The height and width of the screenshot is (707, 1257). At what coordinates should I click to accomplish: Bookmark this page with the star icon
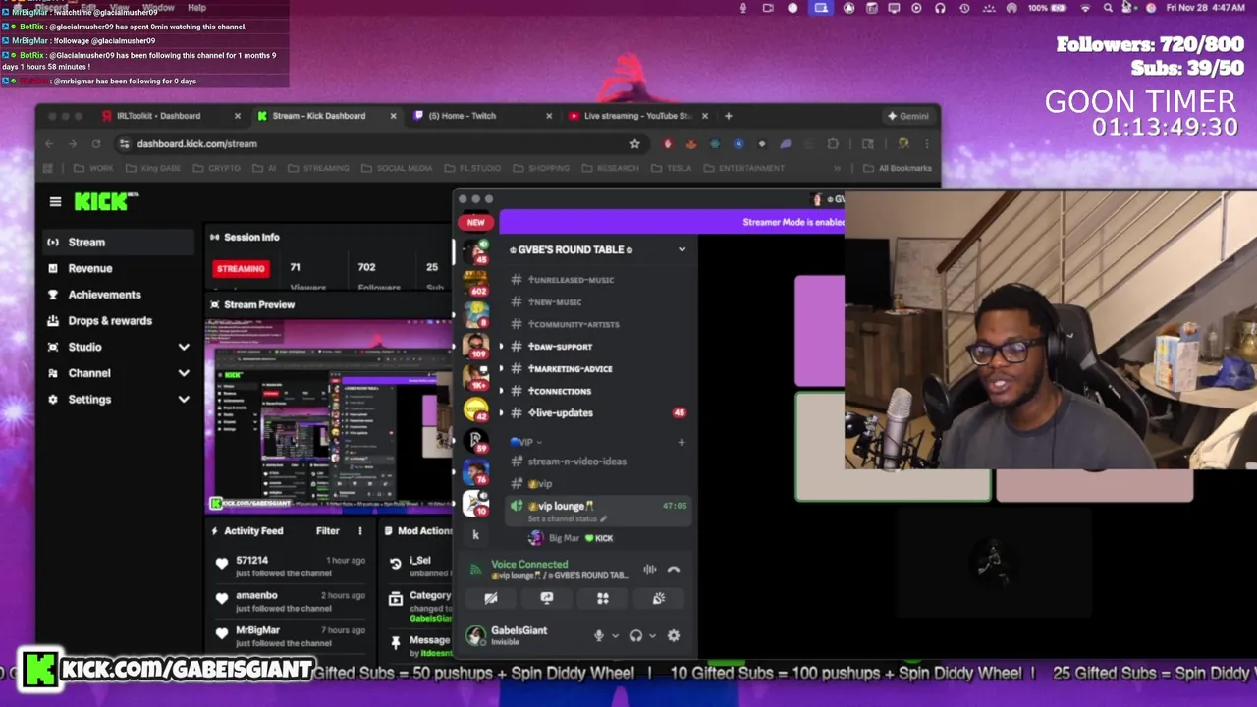634,143
